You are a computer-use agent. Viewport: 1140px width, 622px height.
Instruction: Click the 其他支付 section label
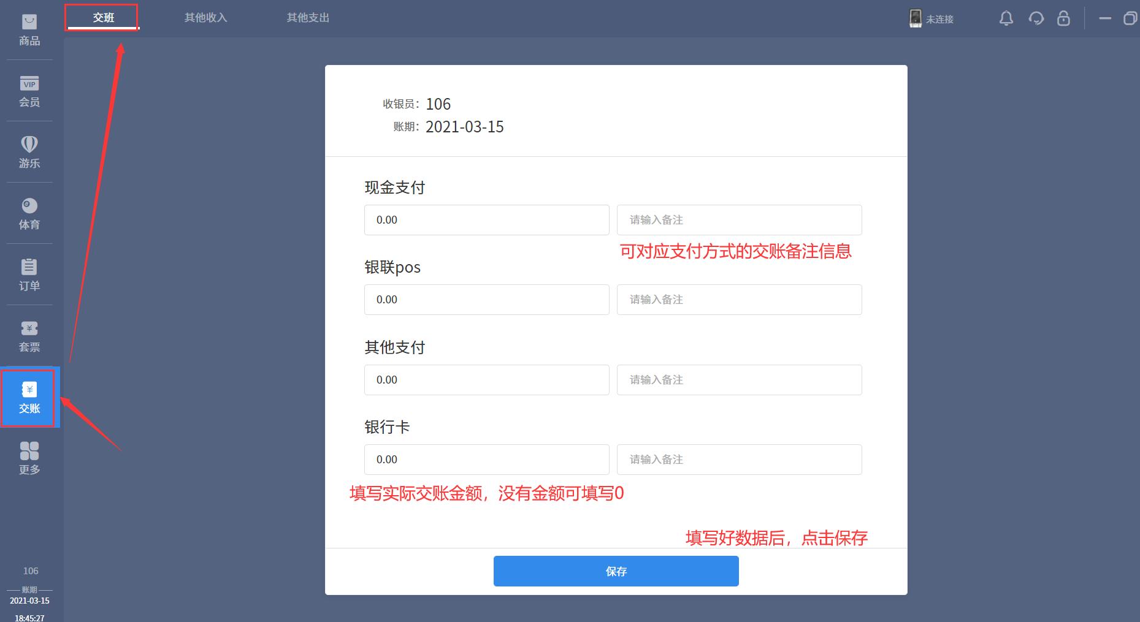pyautogui.click(x=395, y=347)
